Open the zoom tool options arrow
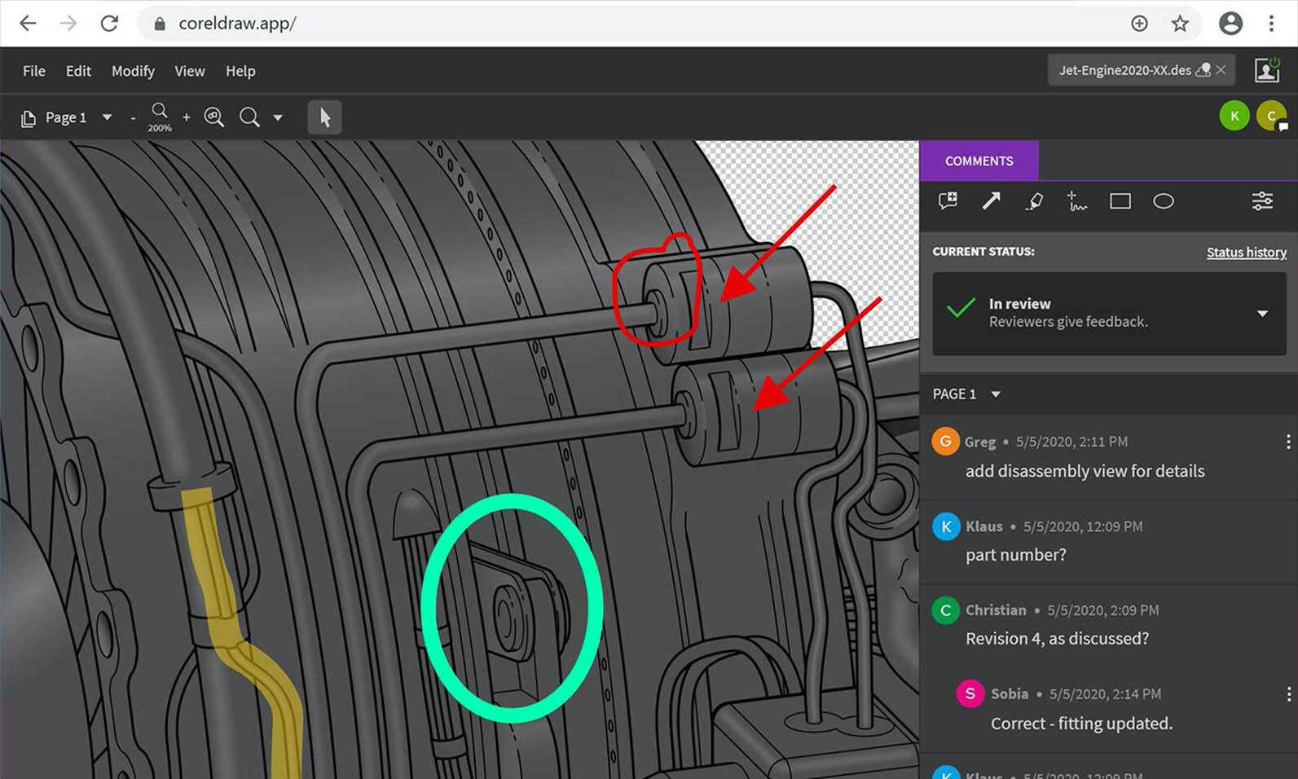Viewport: 1298px width, 779px height. coord(278,117)
